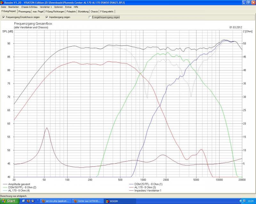The height and width of the screenshot is (204, 256).
Task: Click the green DSM 50 FFL legend line
Action: (5, 187)
